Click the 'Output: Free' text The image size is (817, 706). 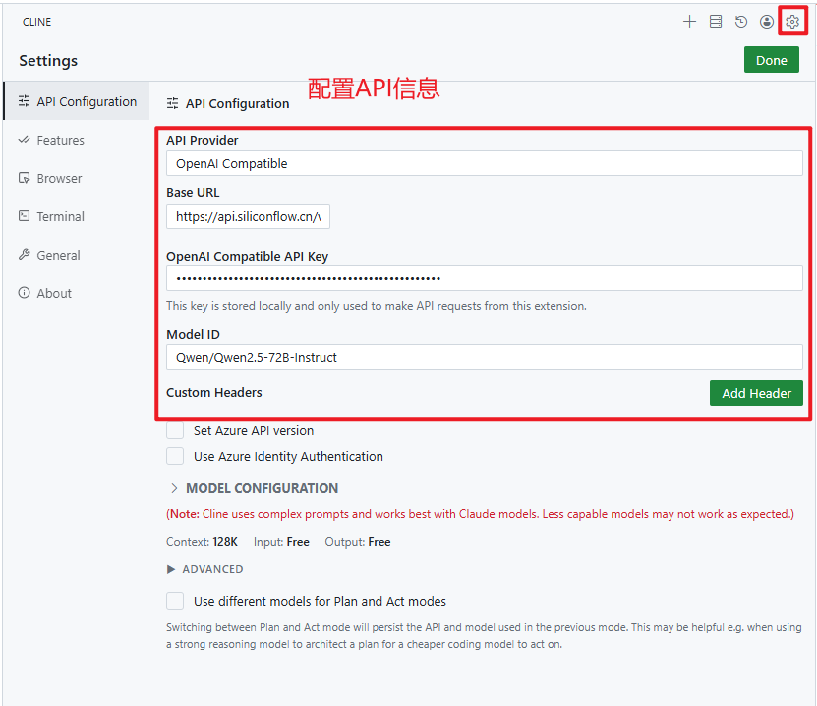tap(358, 542)
